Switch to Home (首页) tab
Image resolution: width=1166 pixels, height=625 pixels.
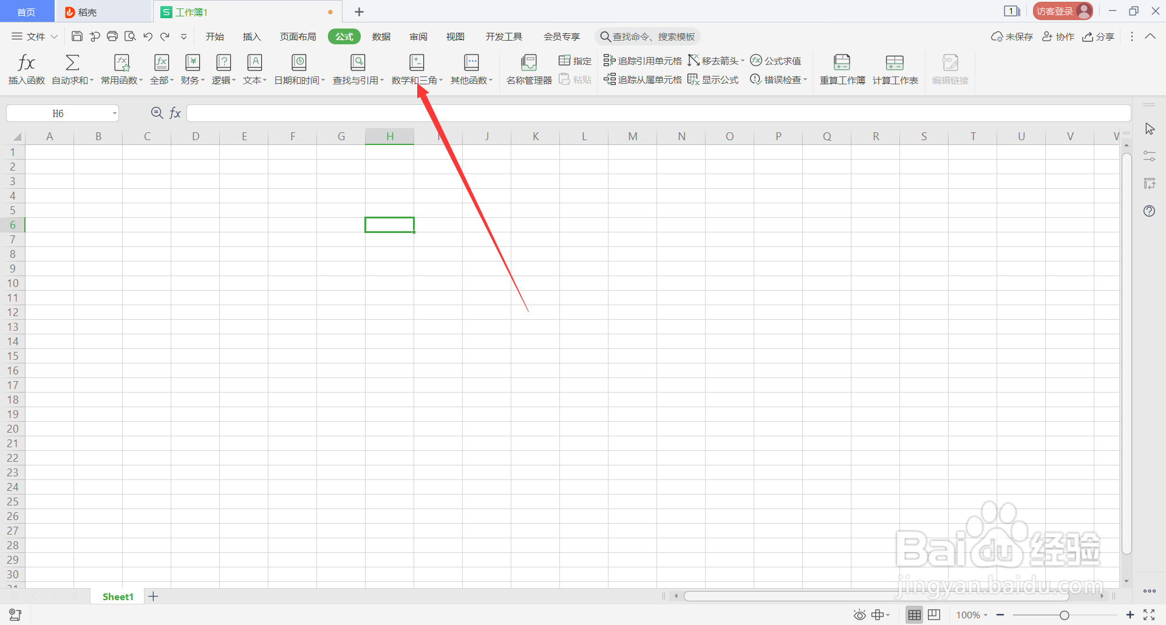(x=26, y=12)
